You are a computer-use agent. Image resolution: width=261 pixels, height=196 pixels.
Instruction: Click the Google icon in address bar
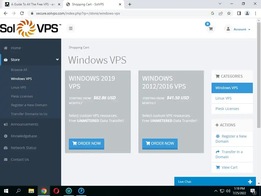212,13
